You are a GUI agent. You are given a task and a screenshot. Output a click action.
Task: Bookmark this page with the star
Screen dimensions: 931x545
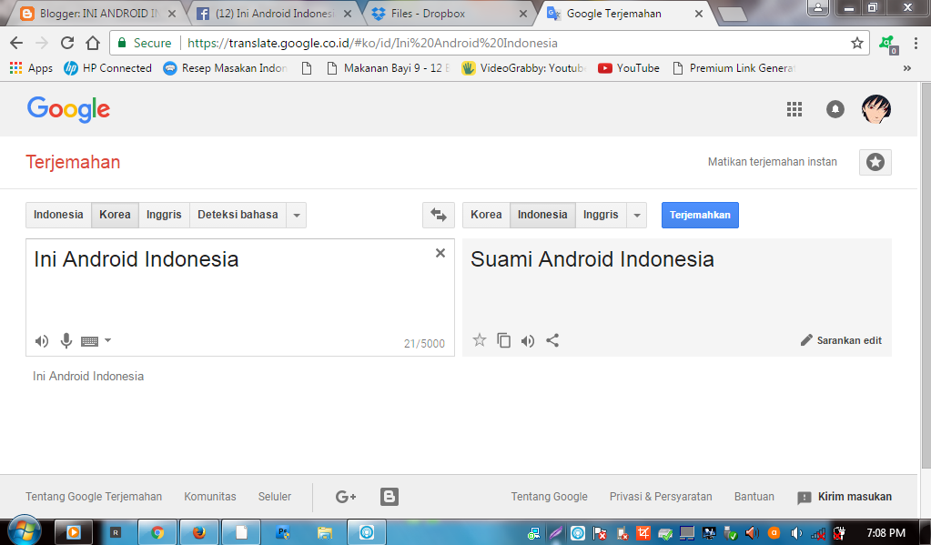856,43
